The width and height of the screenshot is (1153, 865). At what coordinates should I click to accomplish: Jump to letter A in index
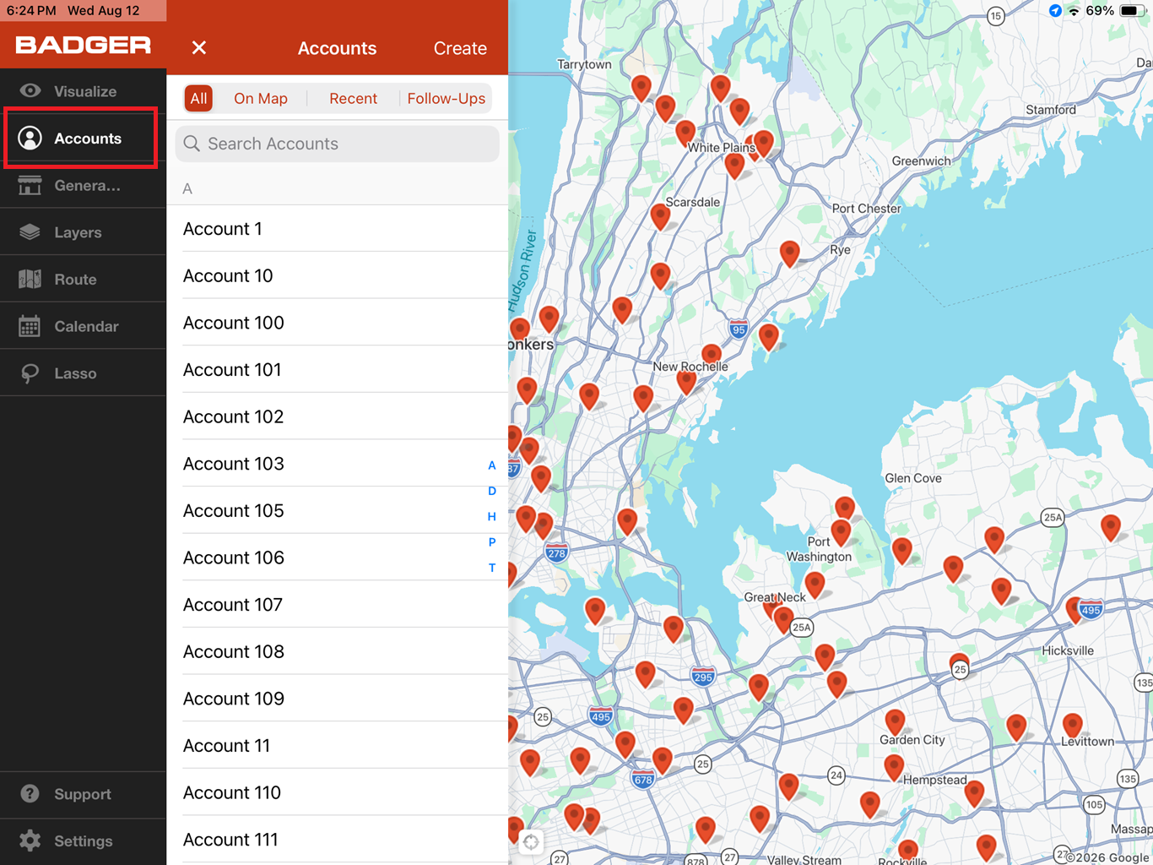492,465
